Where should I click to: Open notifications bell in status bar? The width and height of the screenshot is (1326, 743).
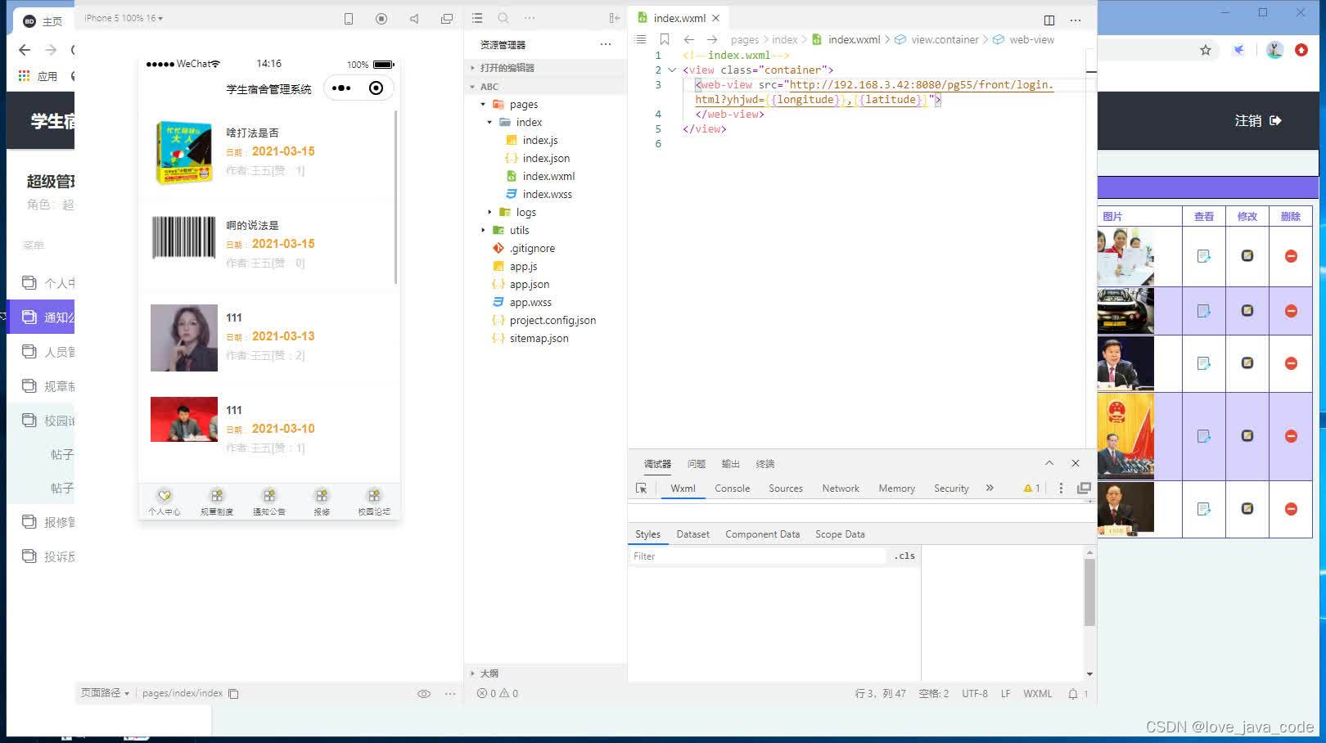(1073, 694)
